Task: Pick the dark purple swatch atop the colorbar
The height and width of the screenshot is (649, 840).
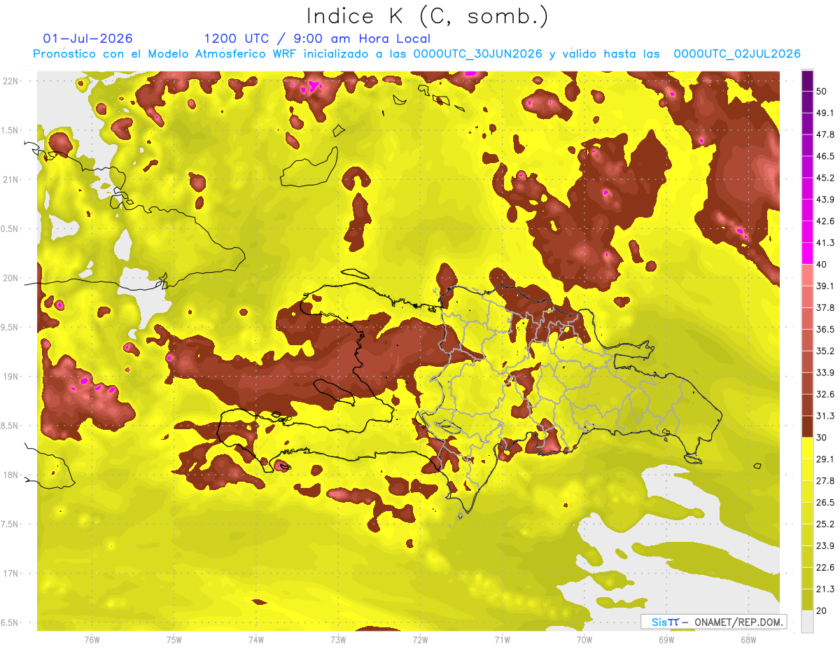Action: pyautogui.click(x=807, y=81)
